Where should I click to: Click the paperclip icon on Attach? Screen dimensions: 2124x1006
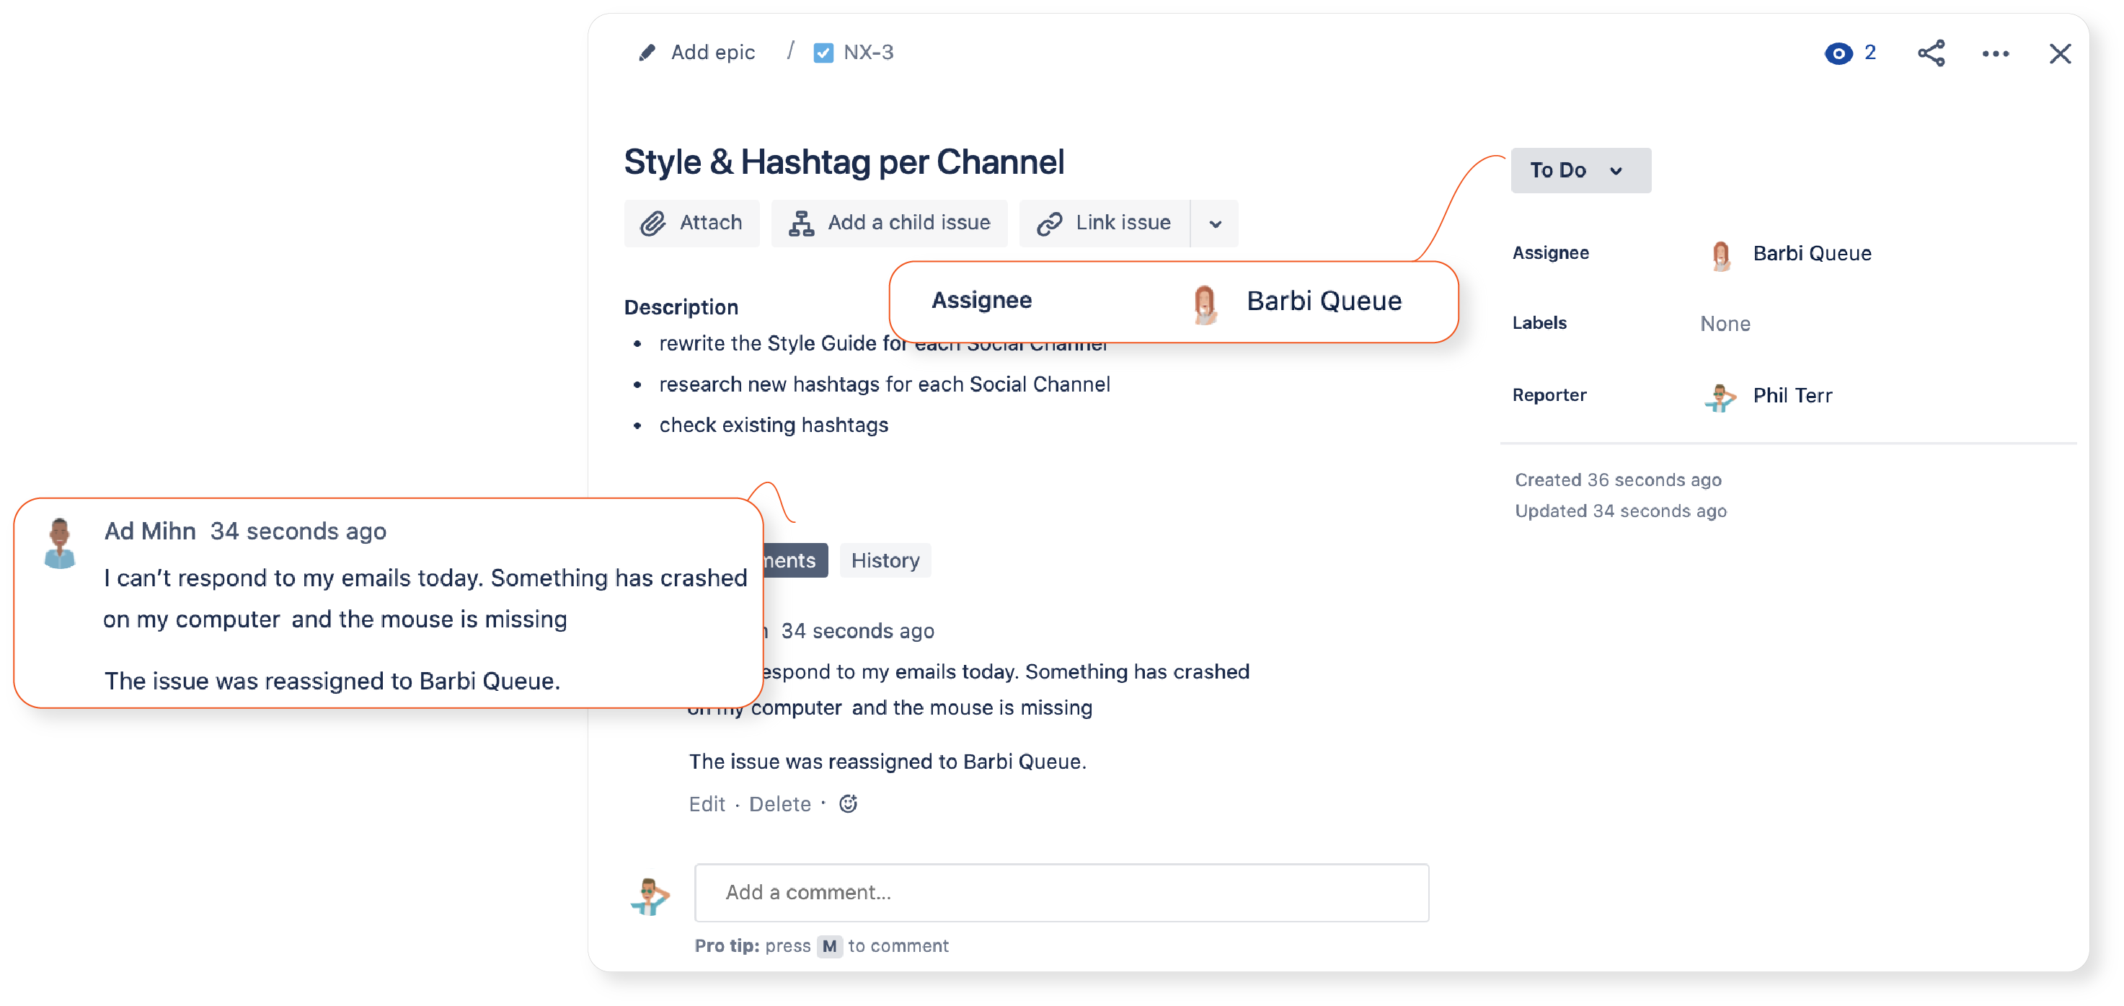tap(652, 223)
